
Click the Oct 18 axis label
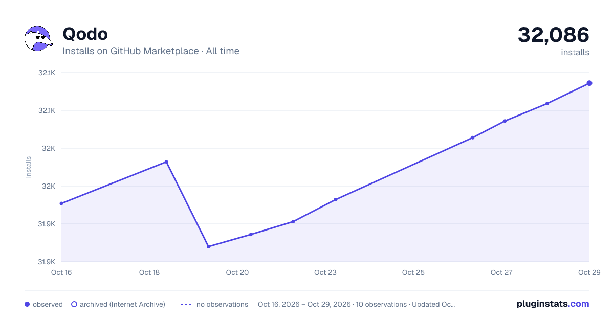pyautogui.click(x=149, y=272)
